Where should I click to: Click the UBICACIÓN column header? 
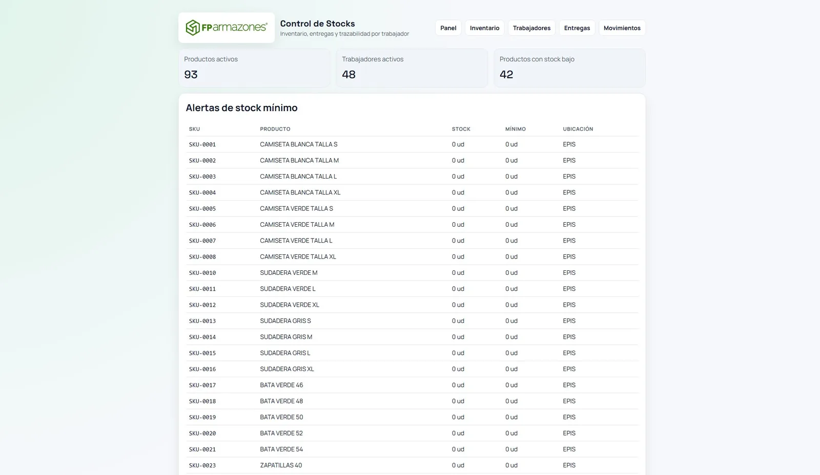(x=578, y=129)
